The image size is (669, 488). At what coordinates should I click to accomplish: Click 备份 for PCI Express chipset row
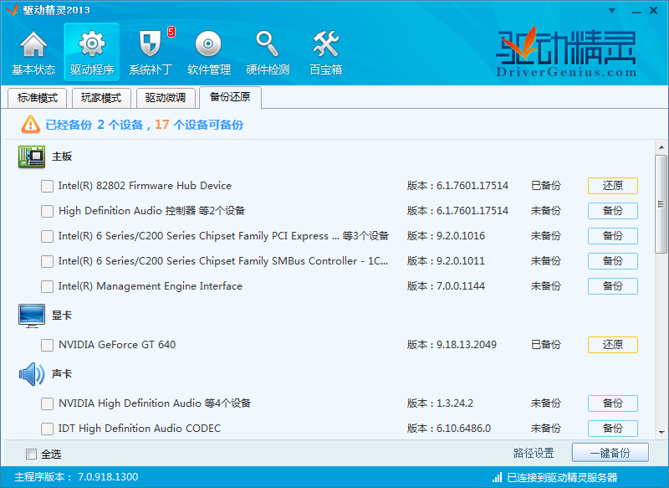click(613, 236)
